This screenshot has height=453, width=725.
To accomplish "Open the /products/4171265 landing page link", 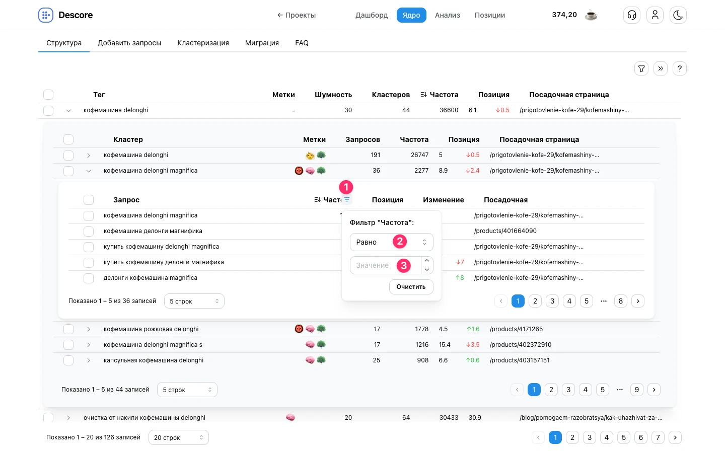I will tap(516, 329).
